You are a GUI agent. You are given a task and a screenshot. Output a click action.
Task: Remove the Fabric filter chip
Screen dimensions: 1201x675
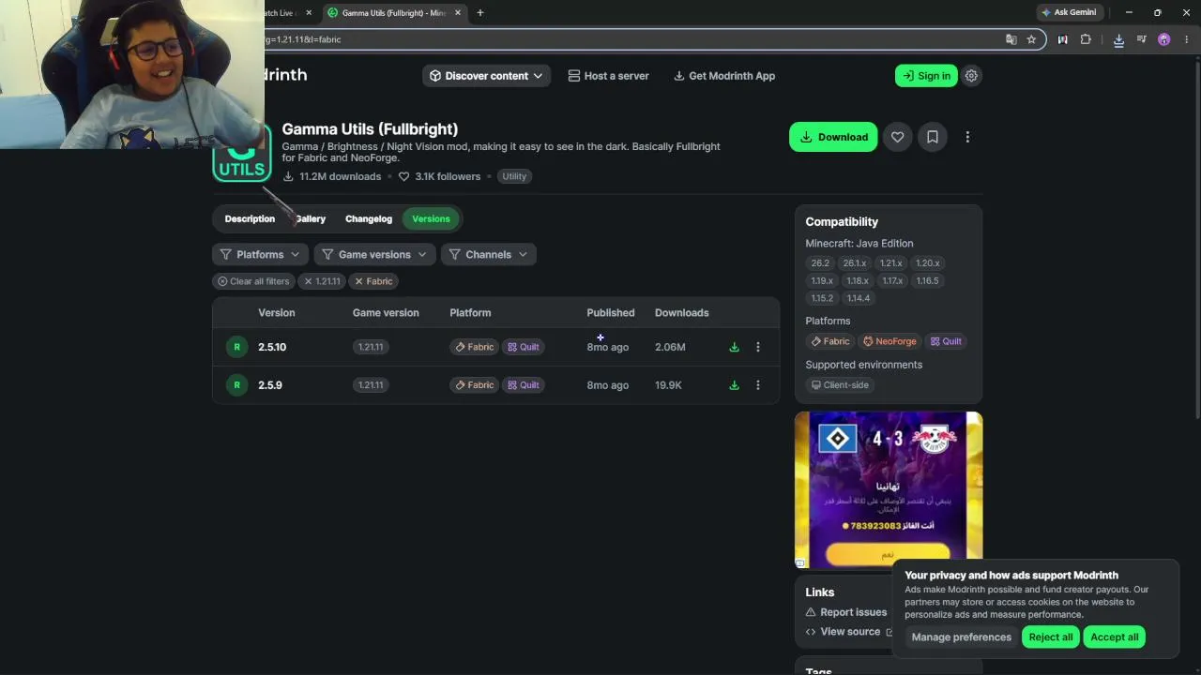tap(373, 281)
